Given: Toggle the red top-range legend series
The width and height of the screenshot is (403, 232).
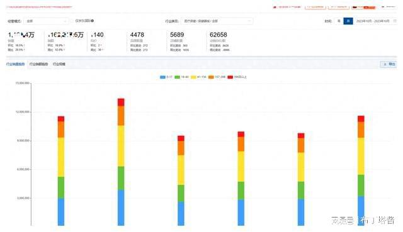Looking at the screenshot, I should tap(237, 77).
